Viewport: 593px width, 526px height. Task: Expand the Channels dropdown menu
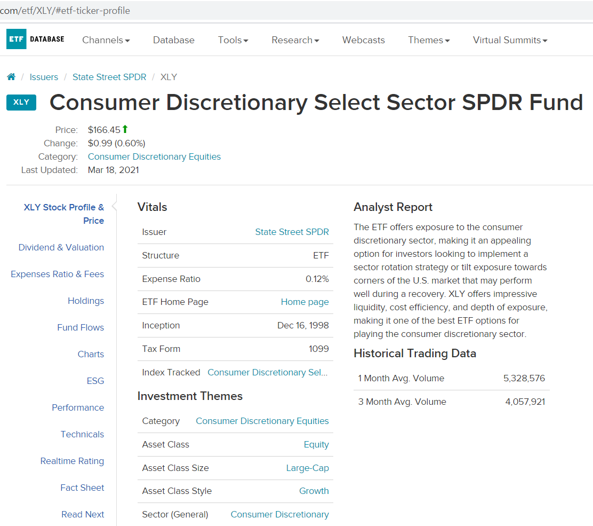(x=106, y=40)
